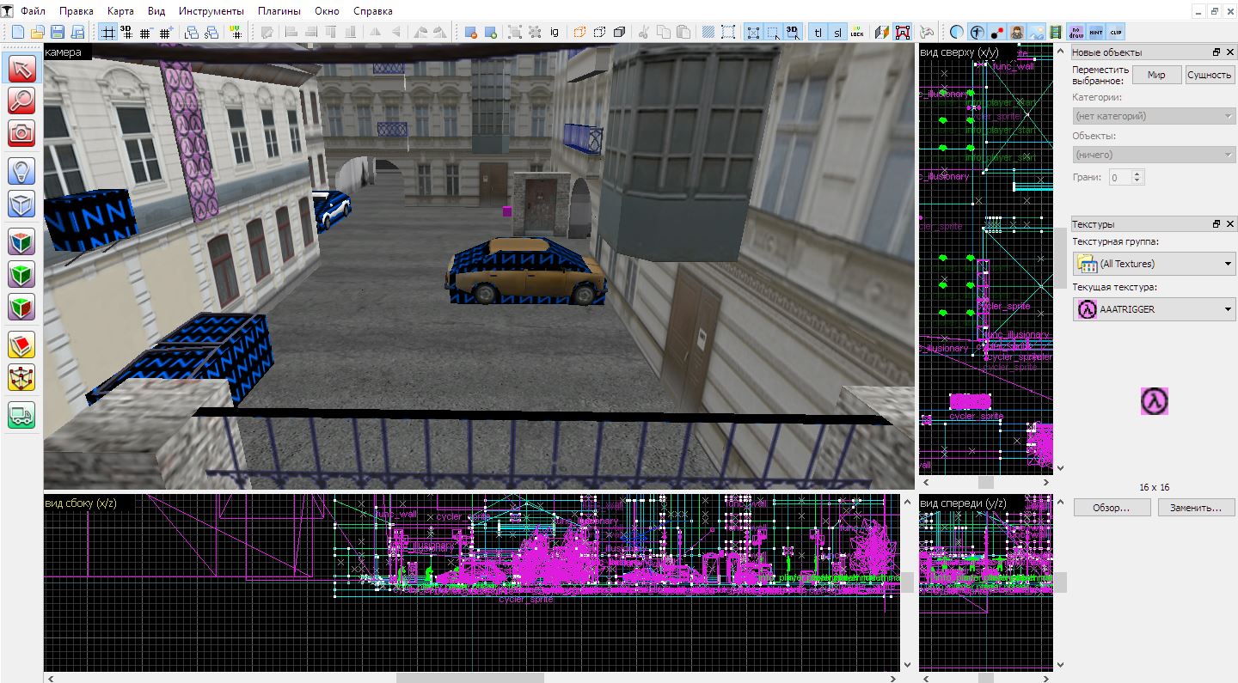Save the map with the floppy icon

tap(58, 32)
